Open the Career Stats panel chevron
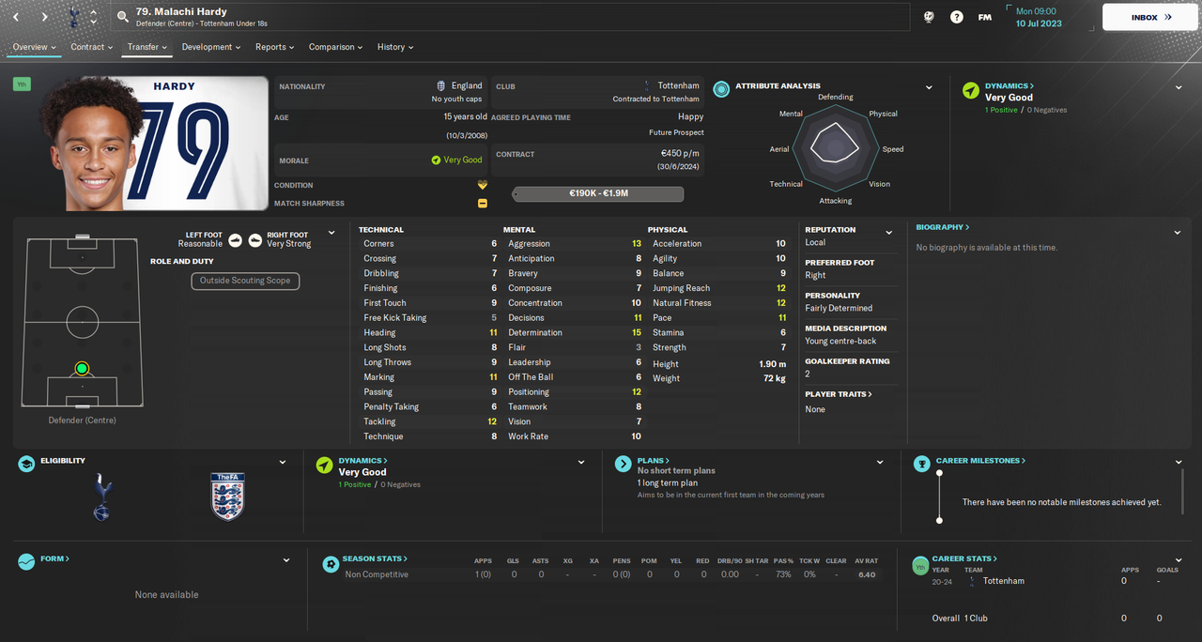1202x642 pixels. point(1179,560)
